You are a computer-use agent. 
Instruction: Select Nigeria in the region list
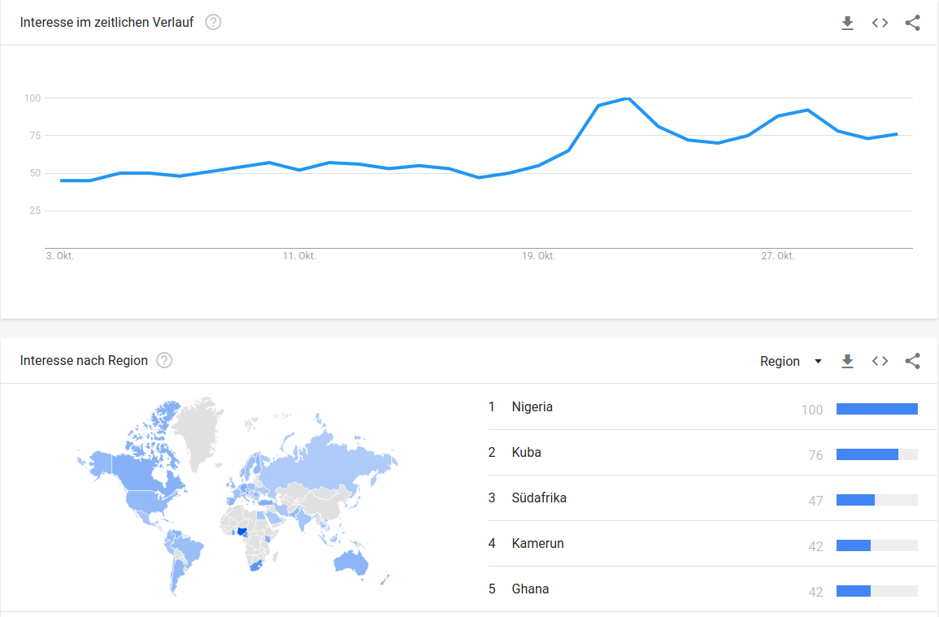532,406
